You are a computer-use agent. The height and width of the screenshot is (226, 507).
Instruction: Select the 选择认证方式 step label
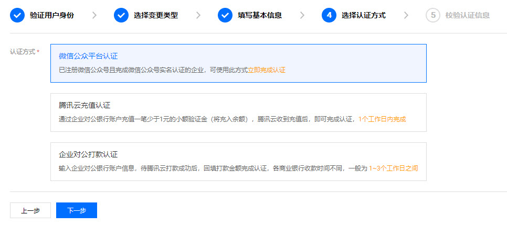click(x=363, y=15)
